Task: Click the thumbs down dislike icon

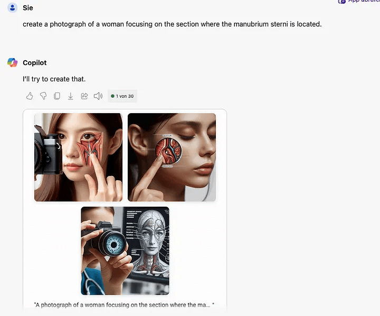Action: point(43,96)
